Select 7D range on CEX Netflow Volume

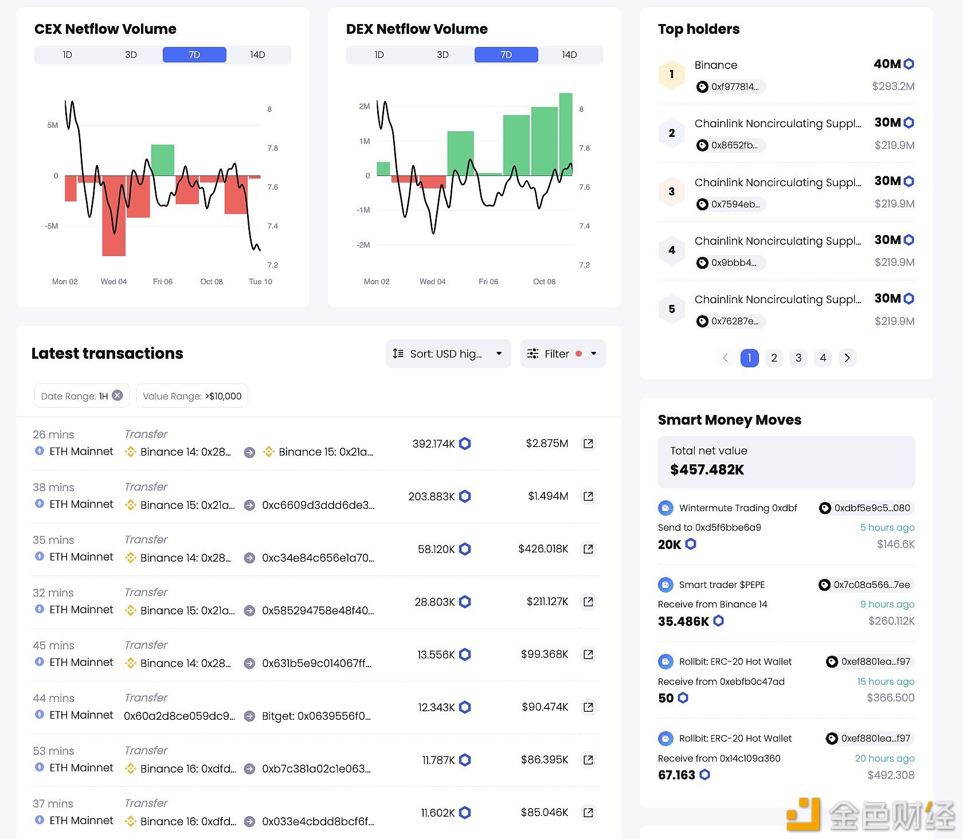point(194,55)
